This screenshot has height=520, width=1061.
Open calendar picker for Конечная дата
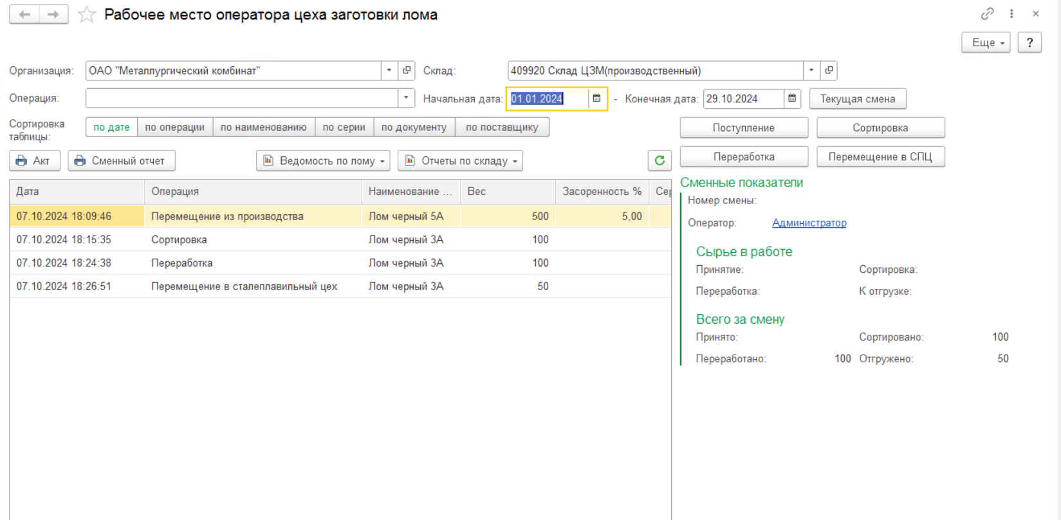[792, 98]
